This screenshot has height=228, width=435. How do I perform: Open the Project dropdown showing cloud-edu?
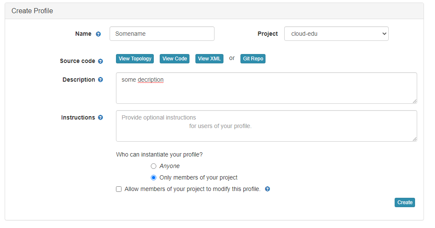(336, 34)
